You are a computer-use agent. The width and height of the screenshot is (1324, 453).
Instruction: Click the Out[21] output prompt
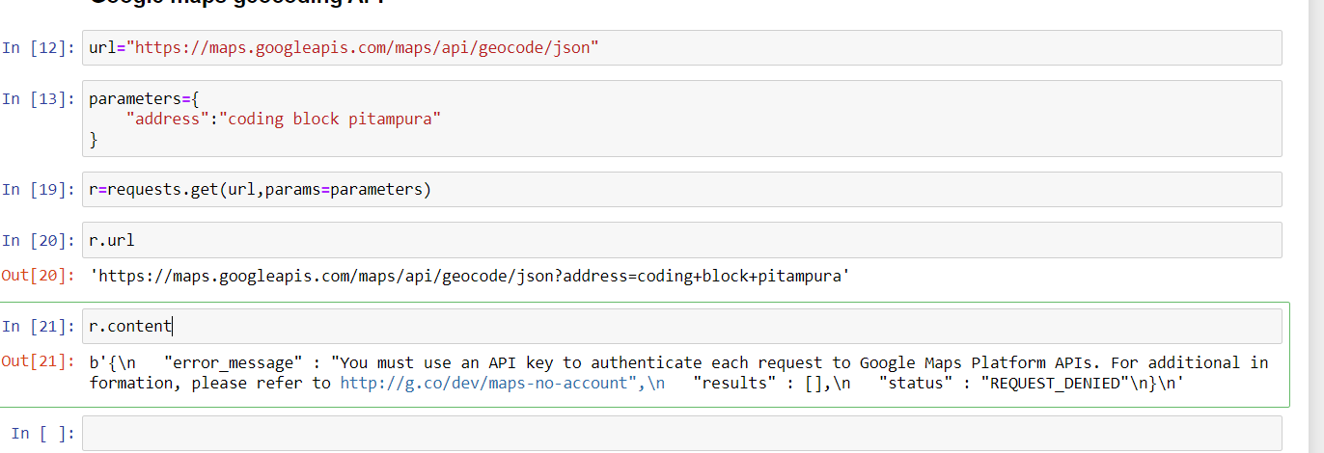coord(38,361)
